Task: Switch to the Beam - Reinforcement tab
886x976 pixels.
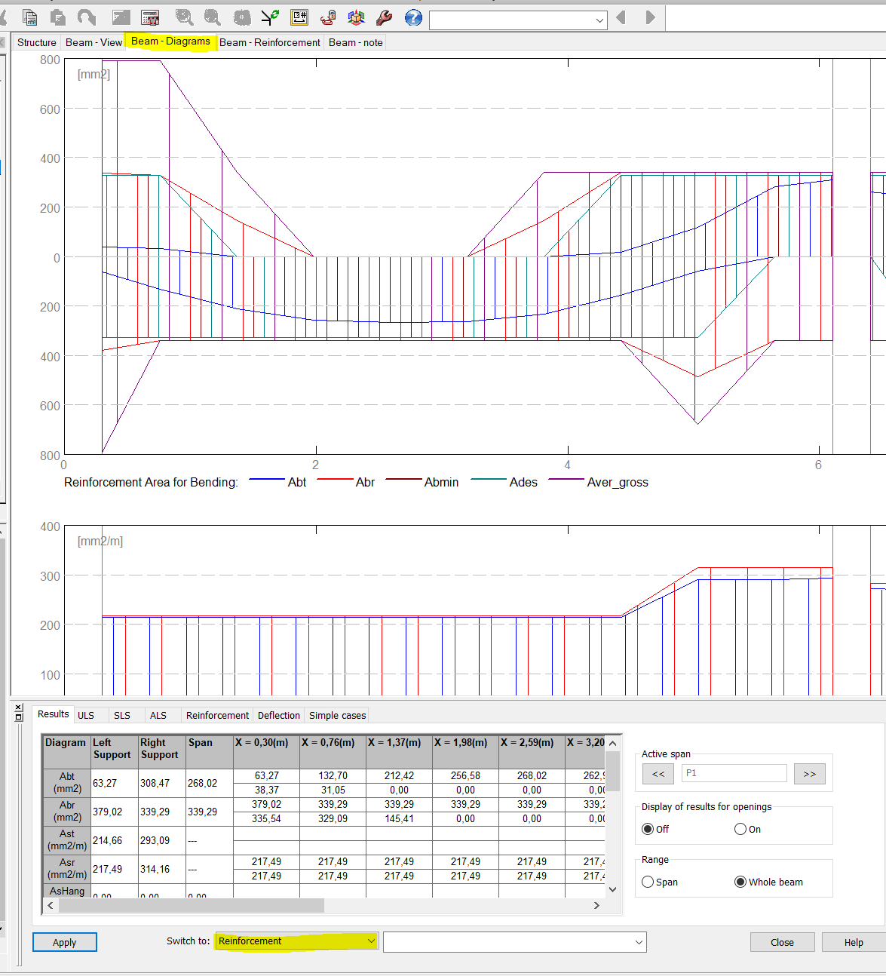Action: coord(269,42)
